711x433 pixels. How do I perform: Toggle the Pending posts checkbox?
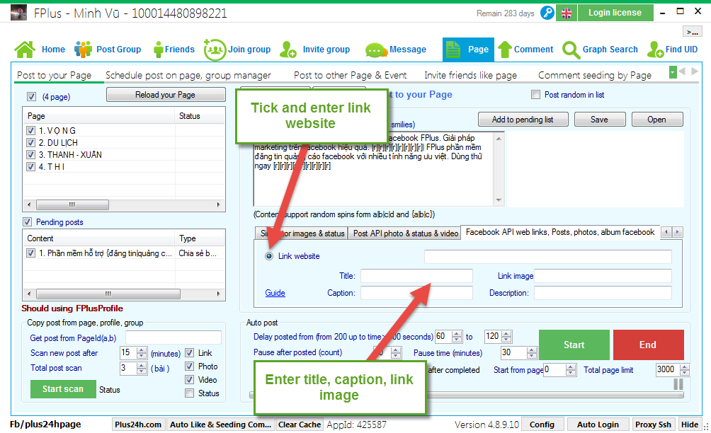(27, 222)
